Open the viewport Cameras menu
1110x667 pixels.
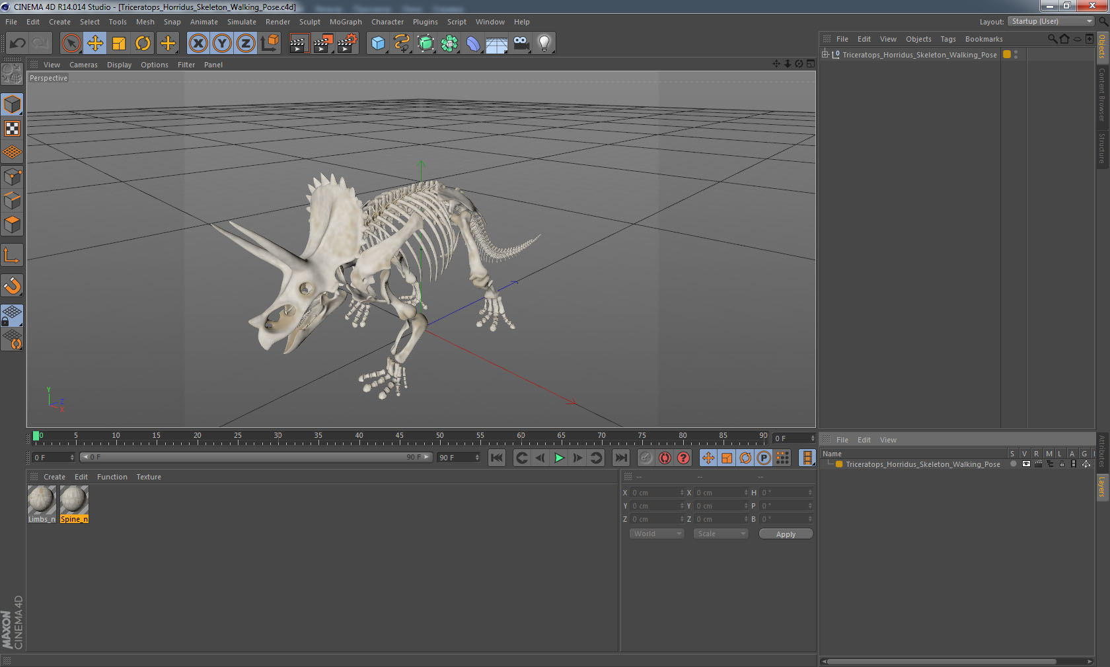[x=83, y=65]
